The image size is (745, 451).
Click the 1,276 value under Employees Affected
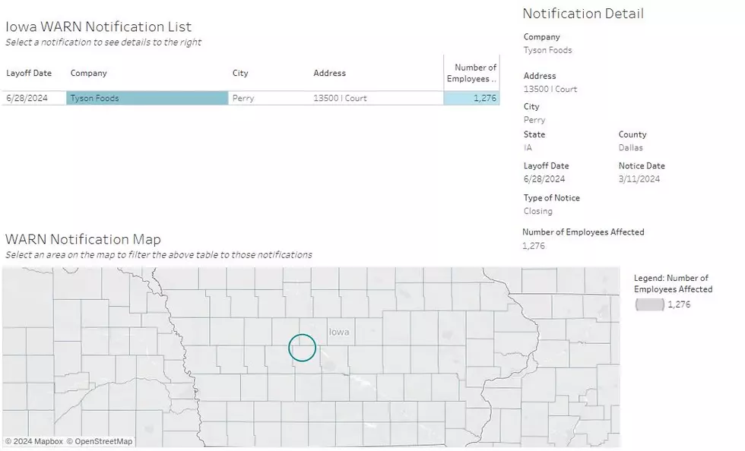534,246
